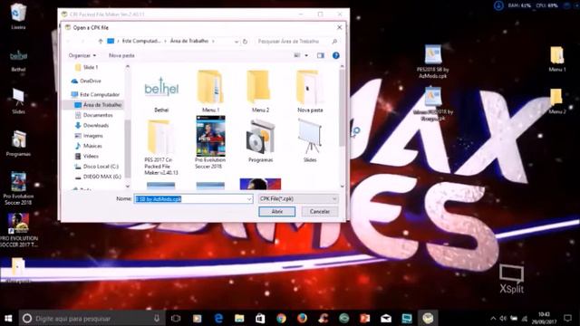Click Nova pasta toolbar button

click(121, 55)
